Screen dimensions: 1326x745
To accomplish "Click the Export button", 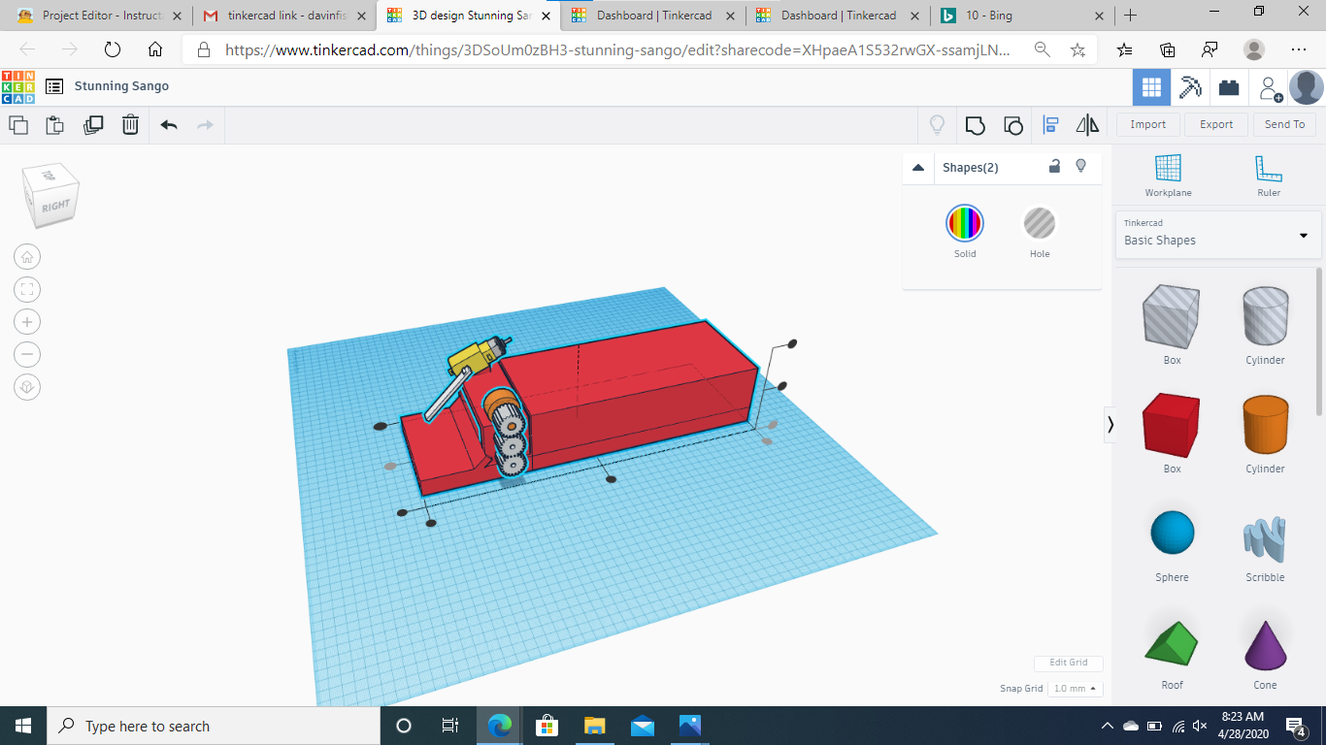I will 1216,124.
